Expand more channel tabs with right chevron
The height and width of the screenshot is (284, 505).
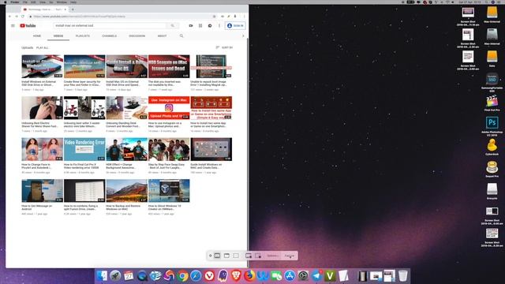point(243,35)
